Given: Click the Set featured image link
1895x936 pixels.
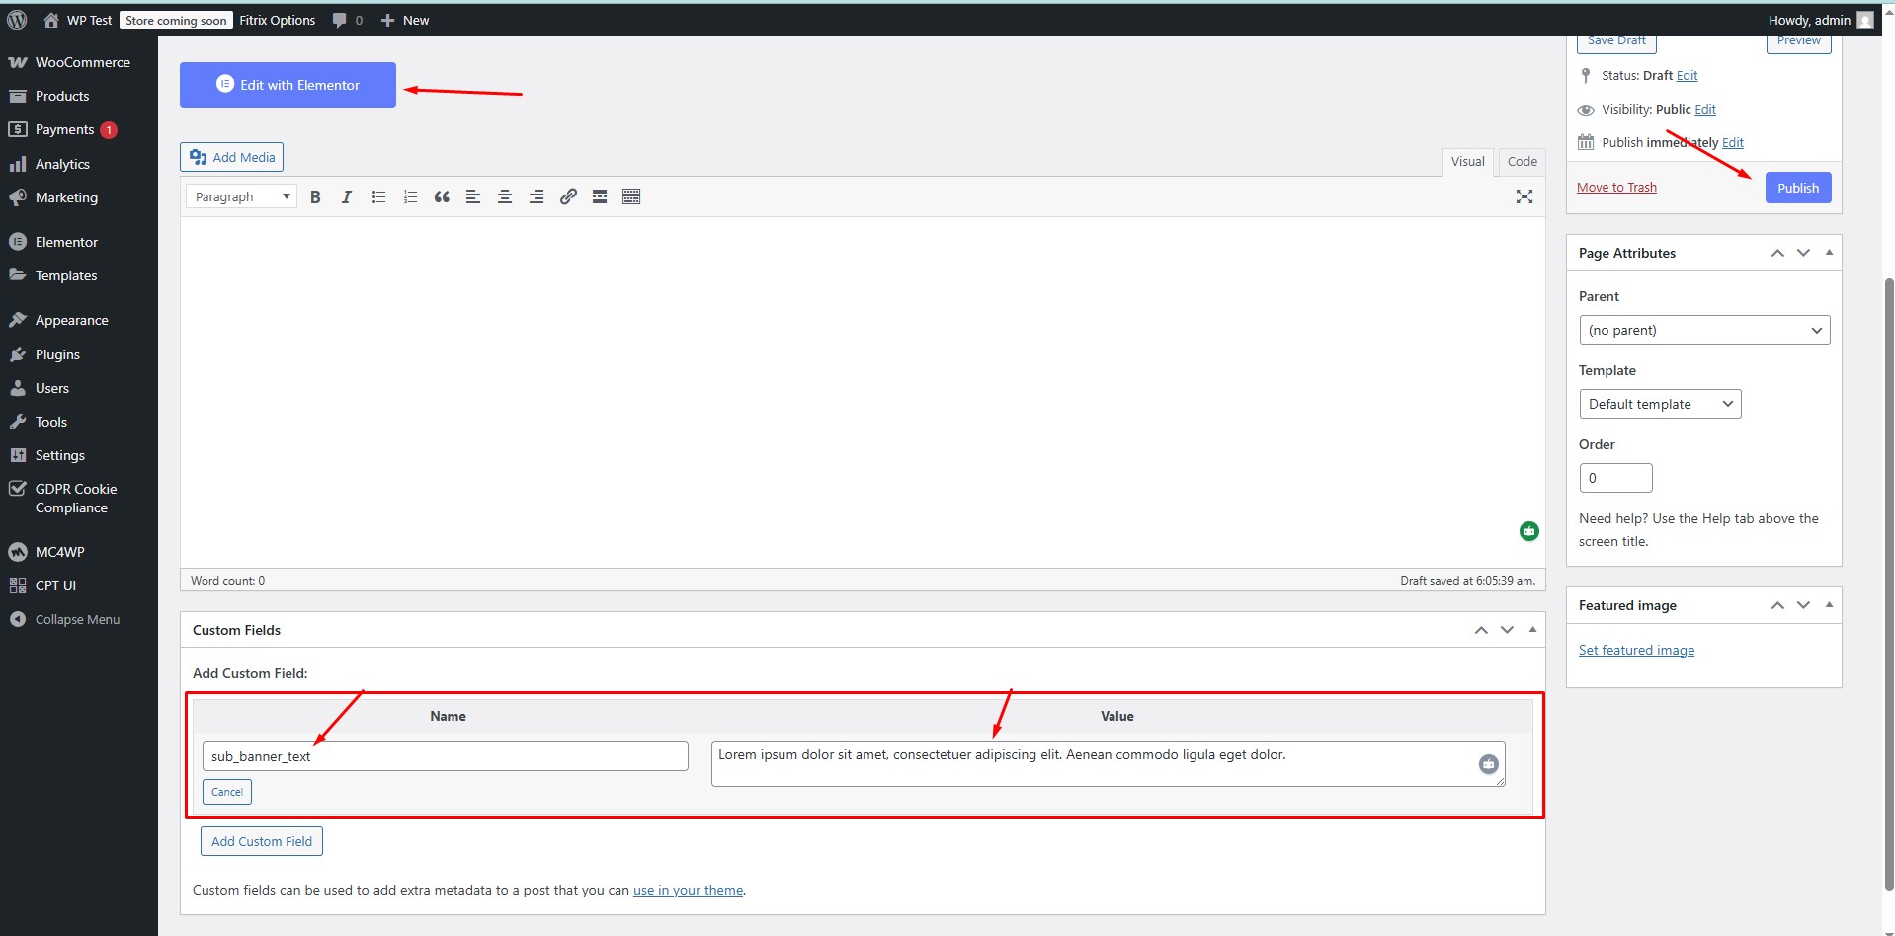Looking at the screenshot, I should [x=1636, y=650].
